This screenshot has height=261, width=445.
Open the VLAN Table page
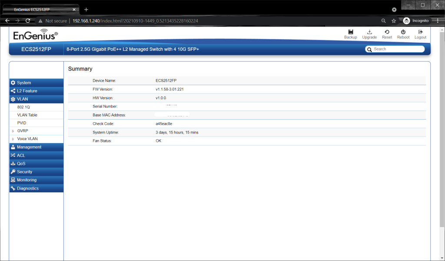coord(27,115)
